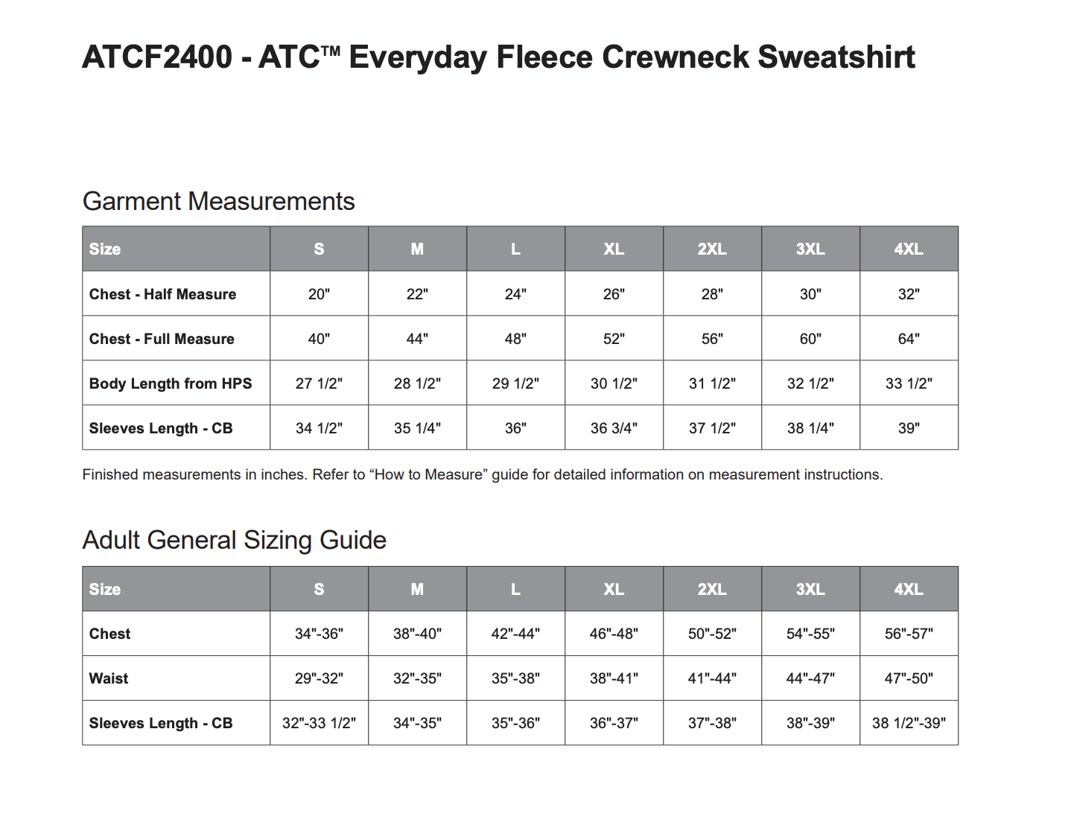Select the 27 1/2" body length cell
This screenshot has height=828, width=1074.
(319, 383)
